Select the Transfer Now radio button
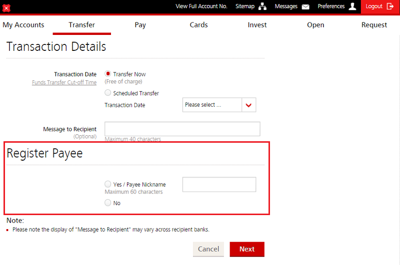Image resolution: width=400 pixels, height=265 pixels. (108, 74)
